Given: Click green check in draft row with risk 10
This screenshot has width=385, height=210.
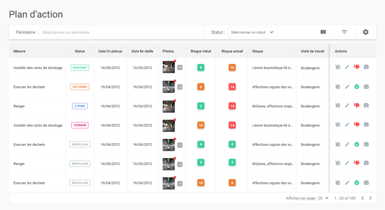Looking at the screenshot, I should (x=357, y=183).
